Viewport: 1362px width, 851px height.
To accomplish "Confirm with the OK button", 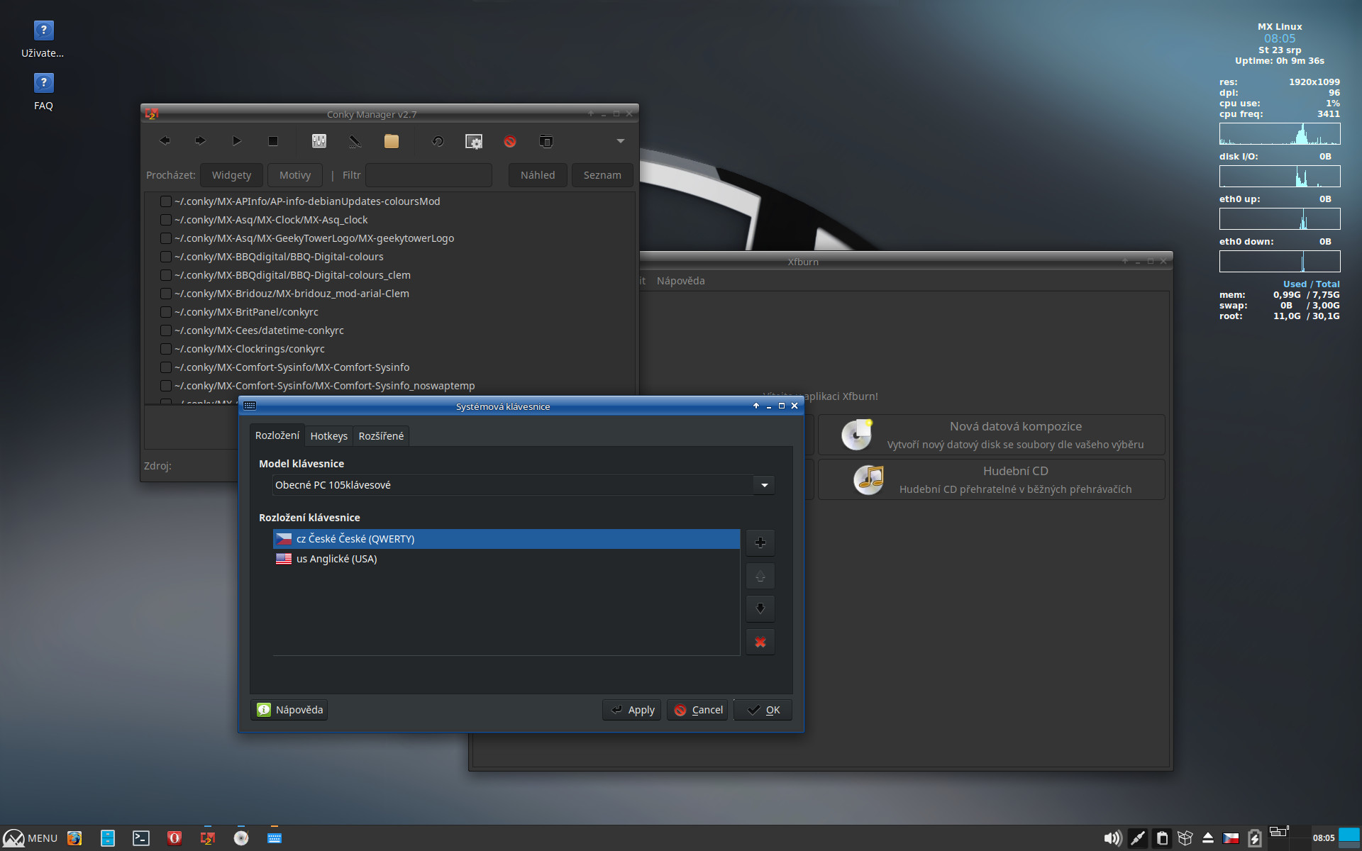I will point(763,710).
